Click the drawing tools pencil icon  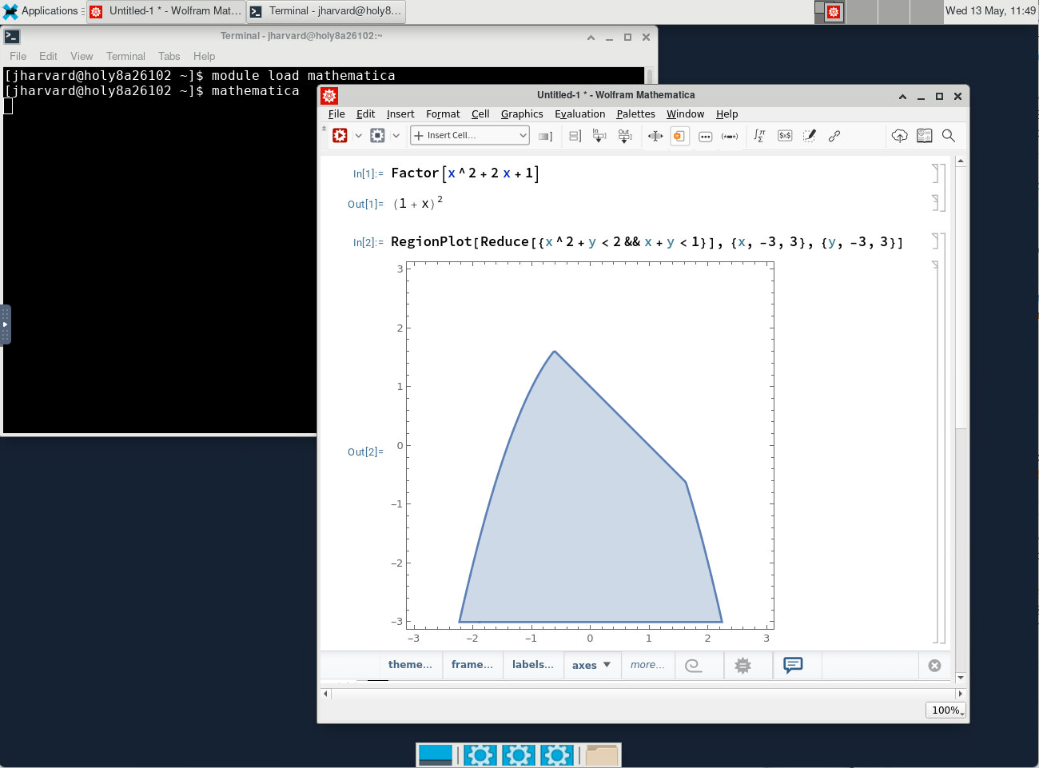pyautogui.click(x=809, y=136)
